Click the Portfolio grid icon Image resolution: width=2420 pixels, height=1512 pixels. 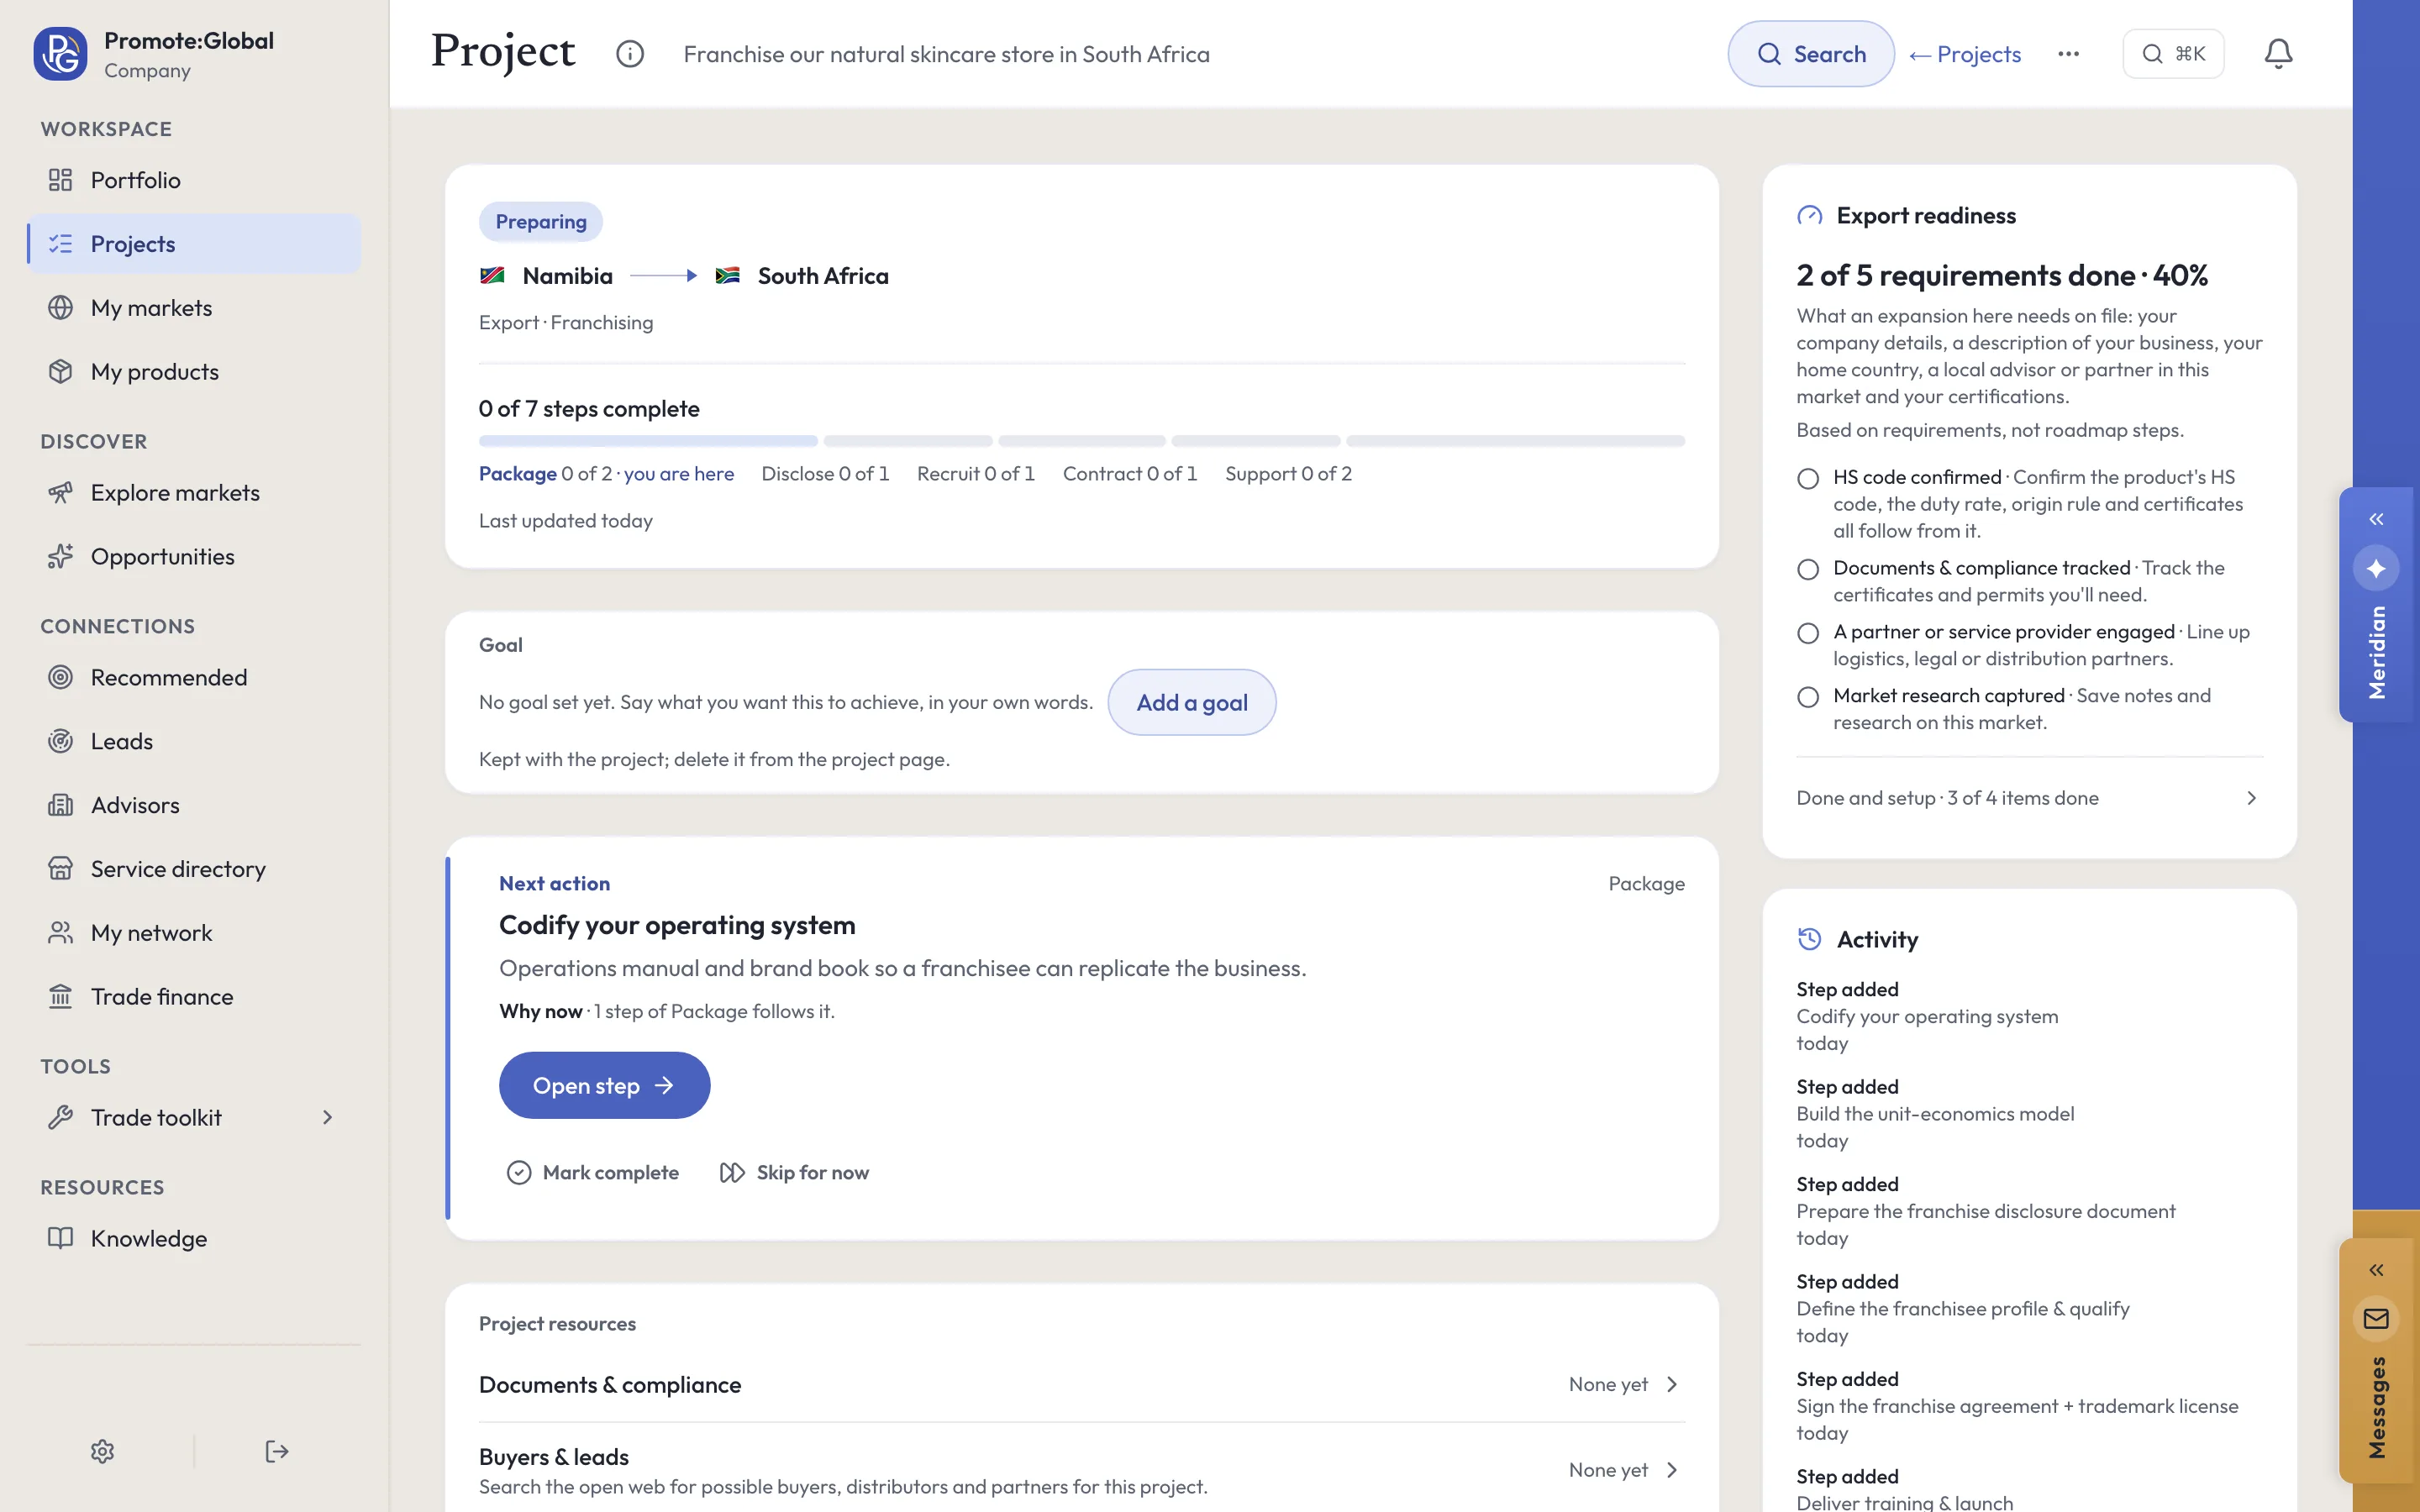pos(61,180)
